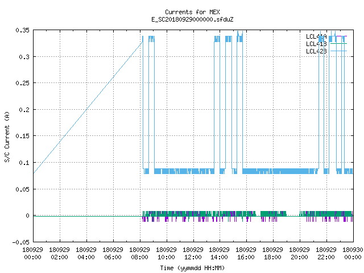Click the 22:00 x-axis time label
The height and width of the screenshot is (273, 364).
[x=326, y=257]
